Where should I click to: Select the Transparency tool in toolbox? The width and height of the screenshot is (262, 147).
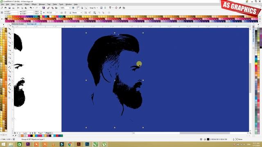pyautogui.click(x=9, y=80)
